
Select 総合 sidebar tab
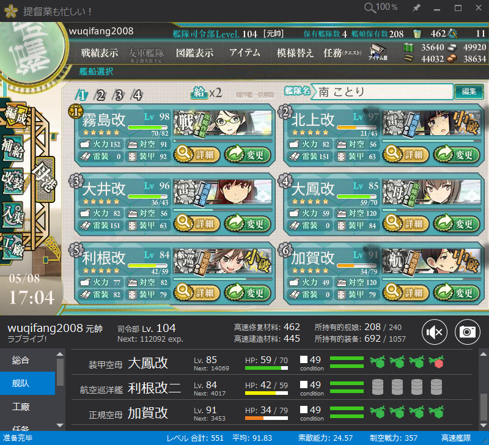point(28,360)
